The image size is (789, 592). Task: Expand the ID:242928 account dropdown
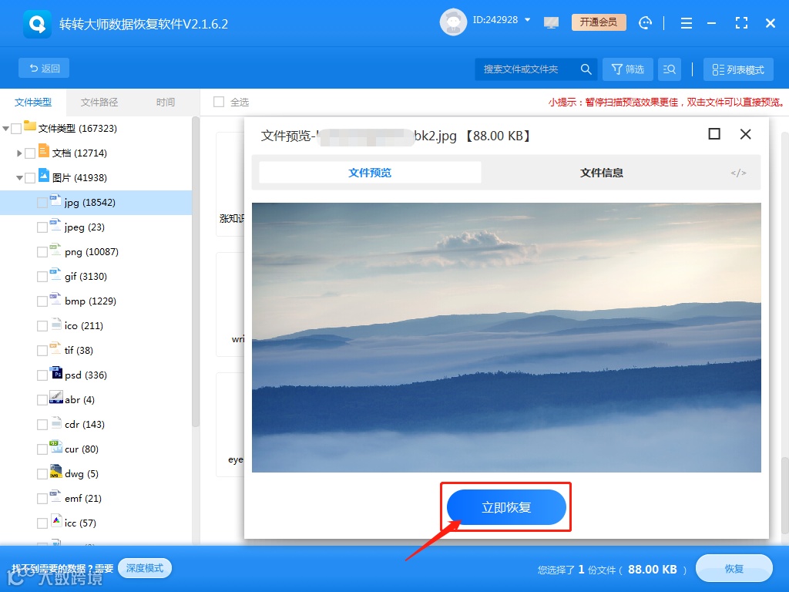[x=527, y=20]
